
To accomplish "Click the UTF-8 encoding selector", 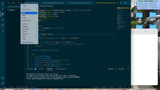I will click(111, 87).
